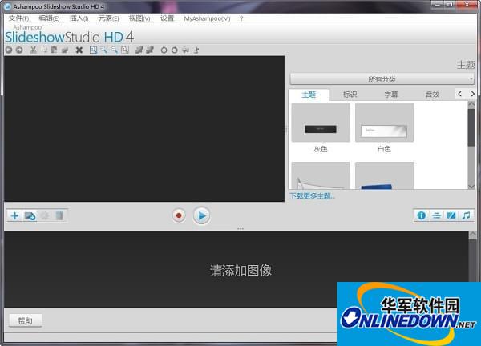481x346 pixels.
Task: Select the zoom-fit magnifier with blue frame
Action: [x=93, y=50]
